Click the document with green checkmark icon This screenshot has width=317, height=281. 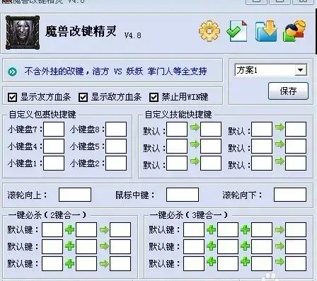(237, 31)
